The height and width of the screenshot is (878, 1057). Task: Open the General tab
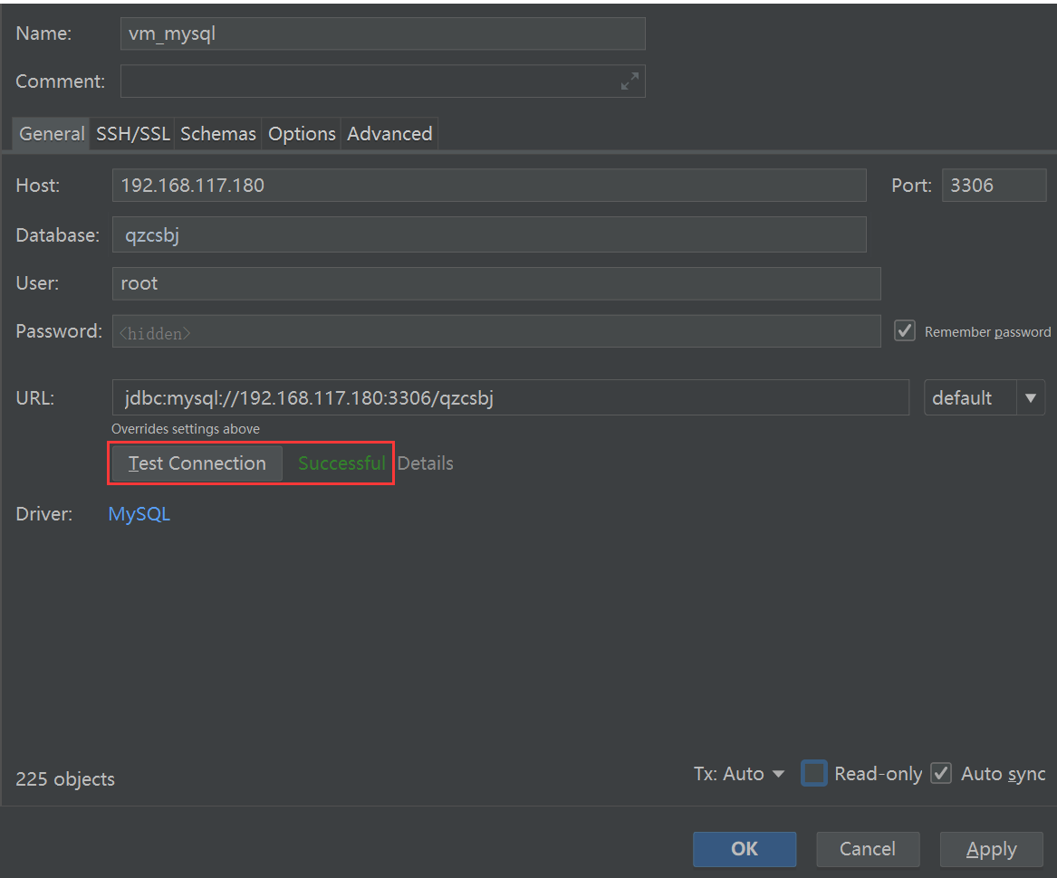50,133
